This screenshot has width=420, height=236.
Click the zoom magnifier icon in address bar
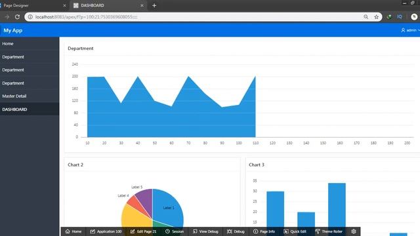pyautogui.click(x=366, y=17)
